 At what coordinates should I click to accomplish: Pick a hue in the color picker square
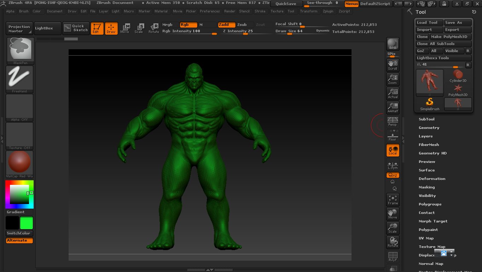point(19,194)
